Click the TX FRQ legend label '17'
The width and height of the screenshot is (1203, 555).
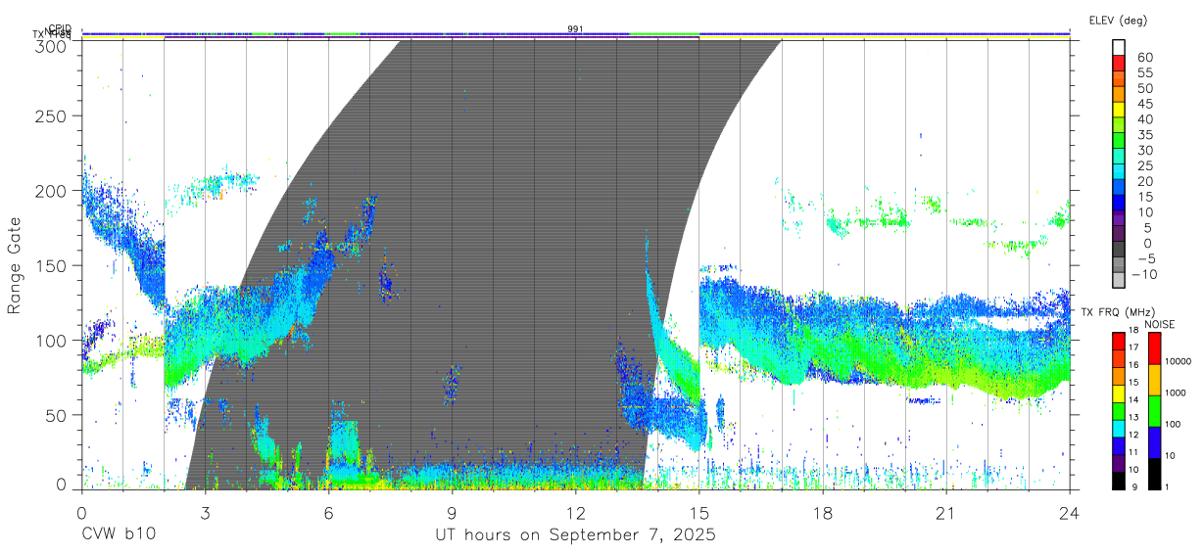point(1132,348)
